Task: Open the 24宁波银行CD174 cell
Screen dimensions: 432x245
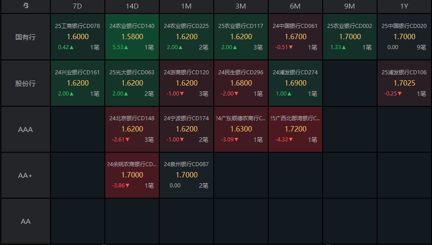Action: 186,129
